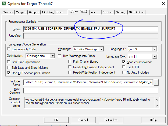Open the Listing tab
This screenshot has height=126, width=168.
[x=48, y=12]
